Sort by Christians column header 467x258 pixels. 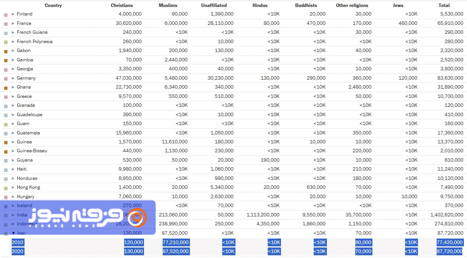(x=122, y=5)
